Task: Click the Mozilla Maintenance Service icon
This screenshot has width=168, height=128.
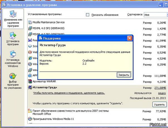Action: pyautogui.click(x=30, y=22)
